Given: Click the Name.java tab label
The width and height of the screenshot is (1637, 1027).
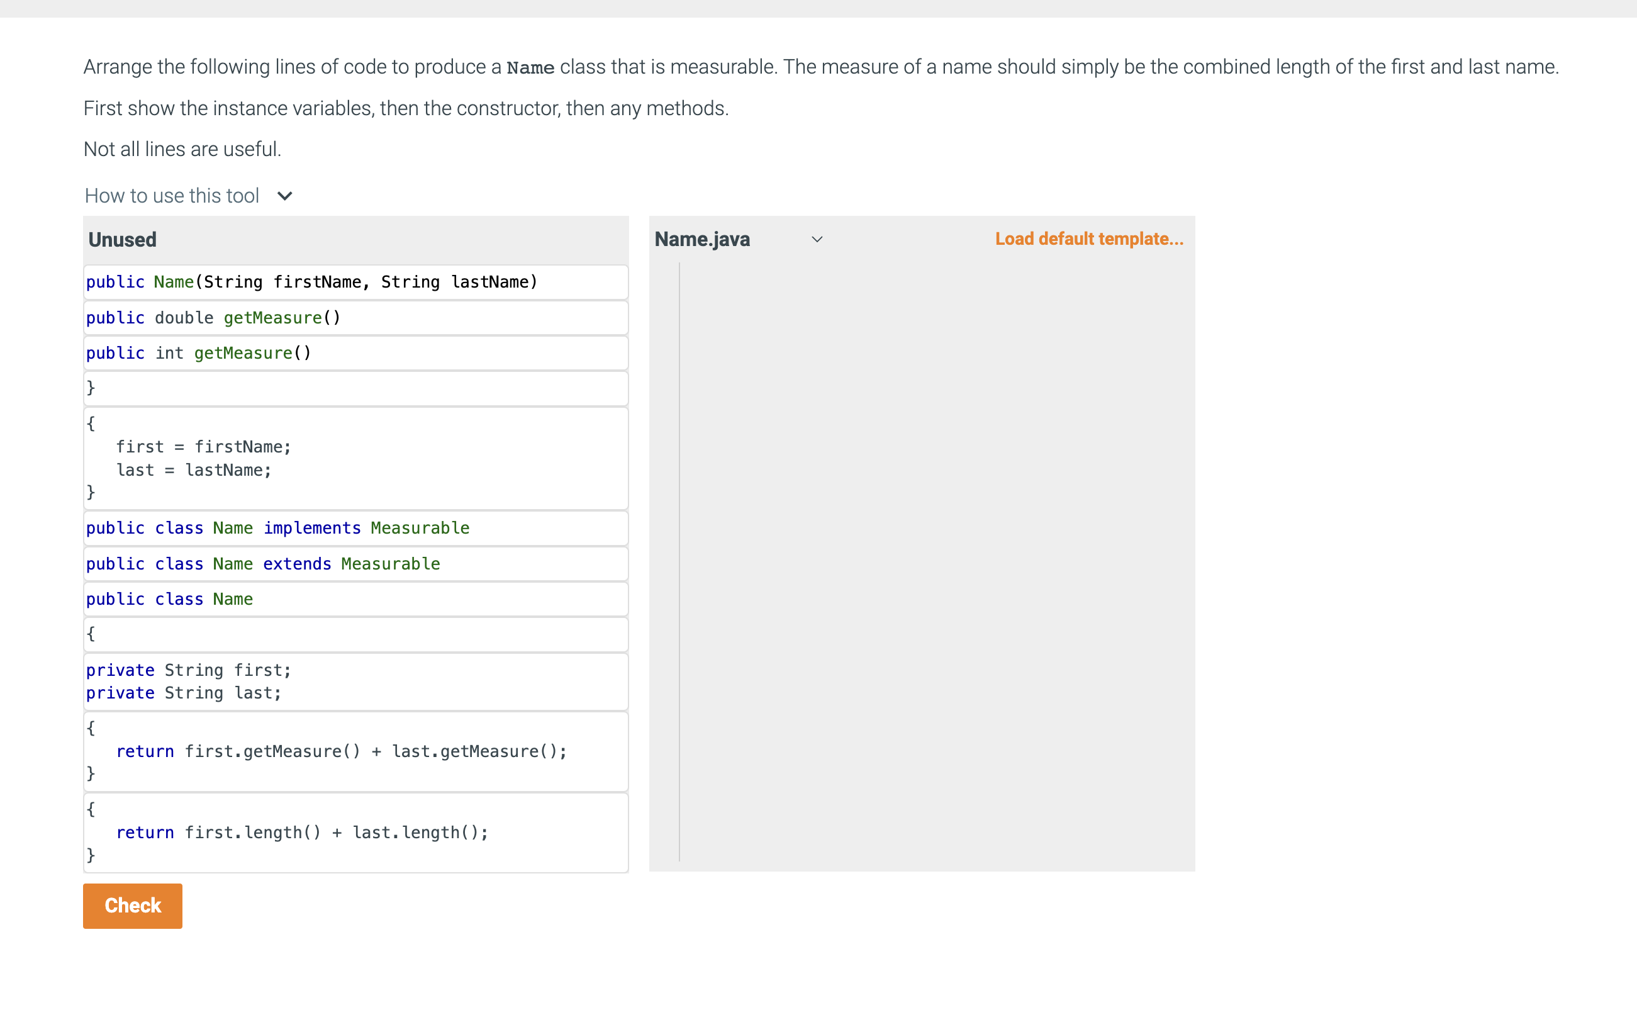Looking at the screenshot, I should [x=702, y=239].
